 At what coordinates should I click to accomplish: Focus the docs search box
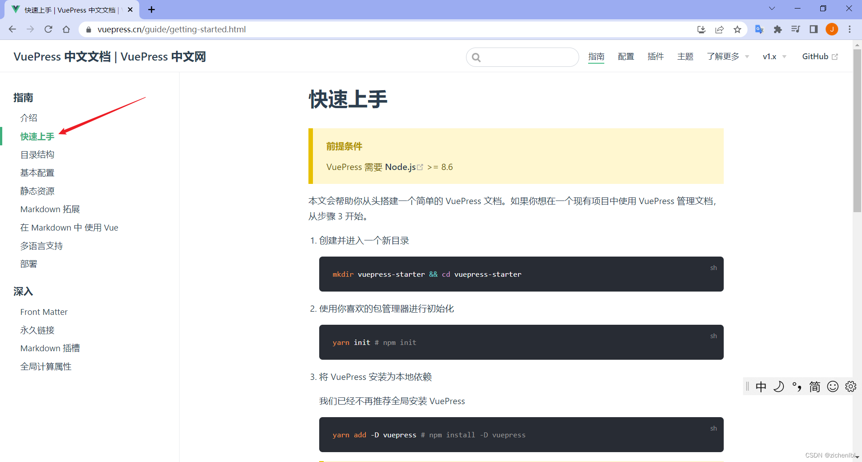(523, 57)
